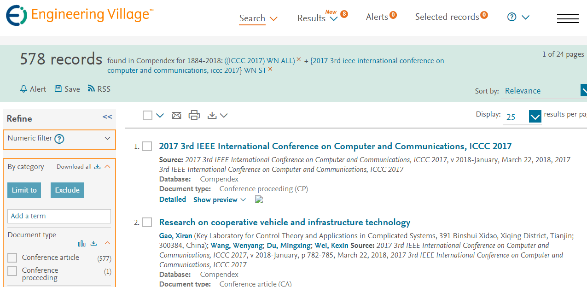Open the Search menu in header
This screenshot has width=587, height=287.
258,18
